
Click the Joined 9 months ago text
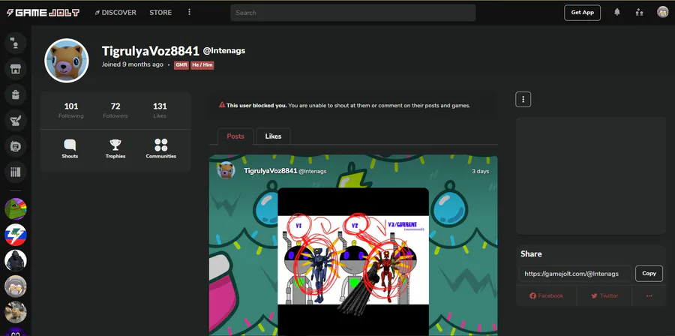click(133, 64)
